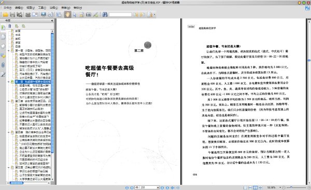Open the search options dropdown arrow
The width and height of the screenshot is (311, 190).
pyautogui.click(x=154, y=15)
